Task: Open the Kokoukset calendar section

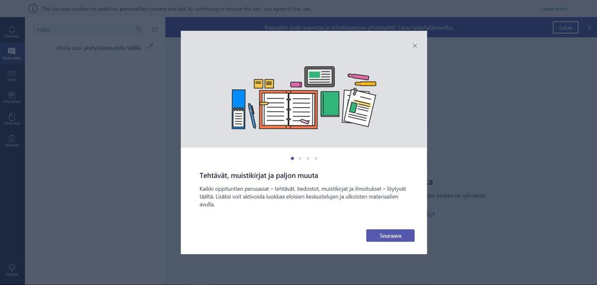Action: point(12,97)
